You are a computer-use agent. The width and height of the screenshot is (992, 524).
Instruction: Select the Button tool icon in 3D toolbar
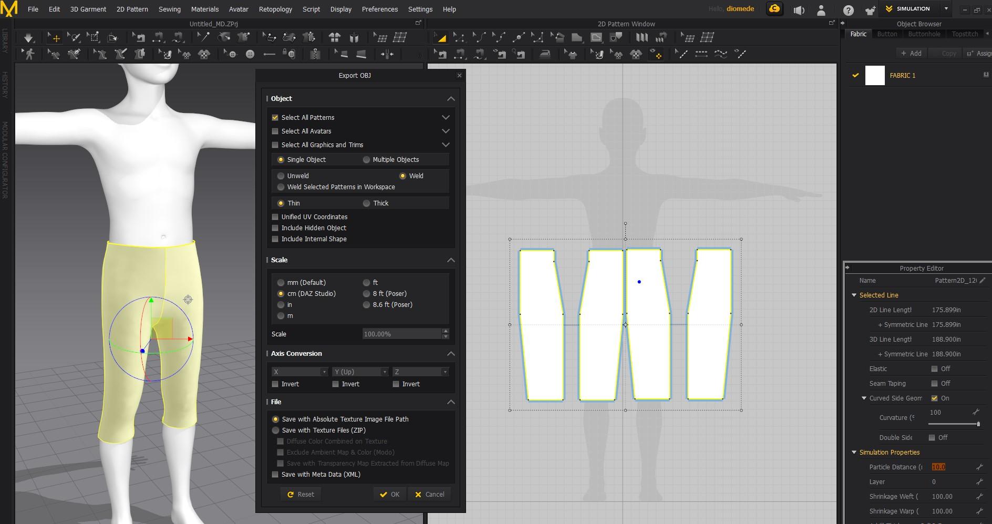[x=250, y=54]
